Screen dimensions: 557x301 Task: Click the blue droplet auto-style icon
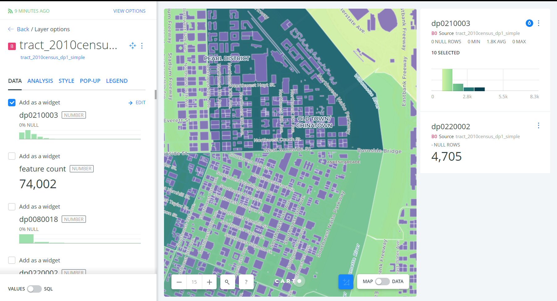529,23
